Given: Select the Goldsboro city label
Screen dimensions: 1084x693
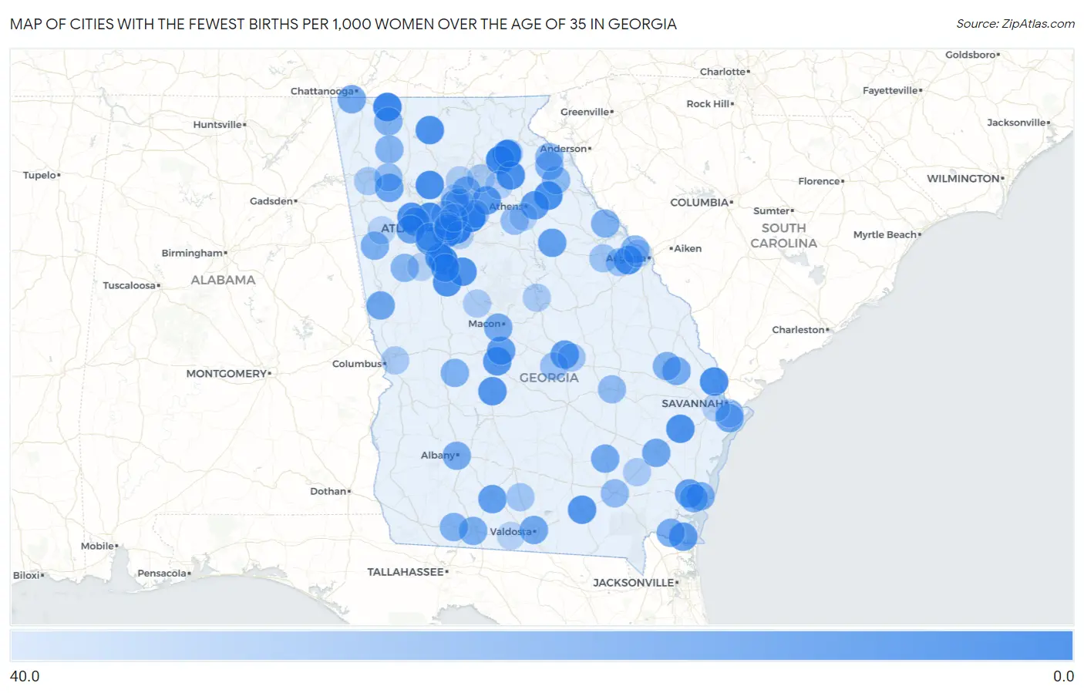Looking at the screenshot, I should click(x=971, y=55).
